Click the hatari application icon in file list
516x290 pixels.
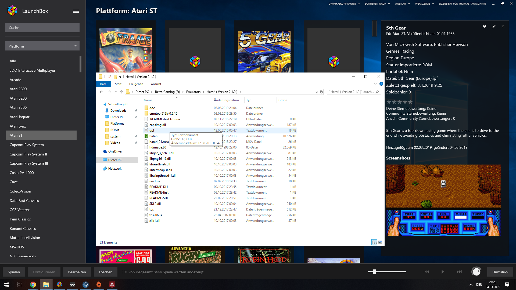coord(146,136)
